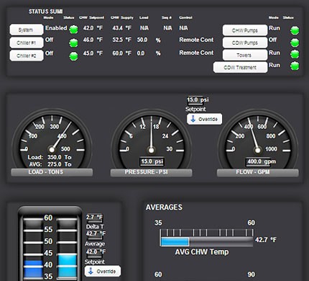This screenshot has height=281, width=309.
Task: Open the System button
Action: (x=27, y=30)
